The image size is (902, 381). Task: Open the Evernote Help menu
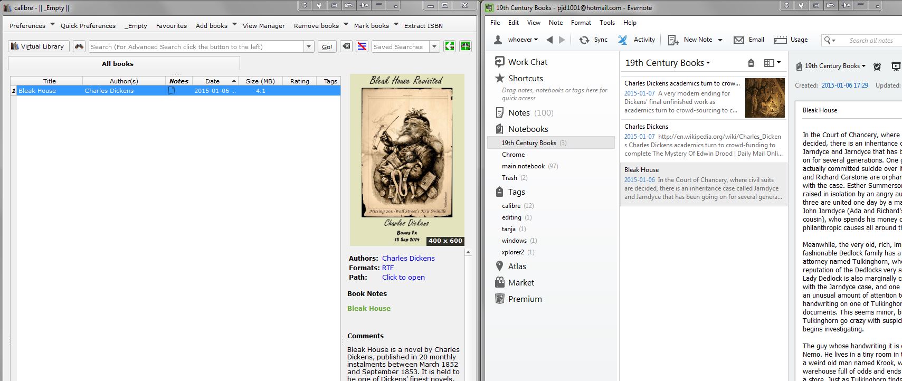pyautogui.click(x=630, y=23)
